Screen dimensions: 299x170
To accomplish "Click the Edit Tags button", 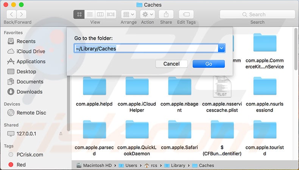I will click(186, 14).
